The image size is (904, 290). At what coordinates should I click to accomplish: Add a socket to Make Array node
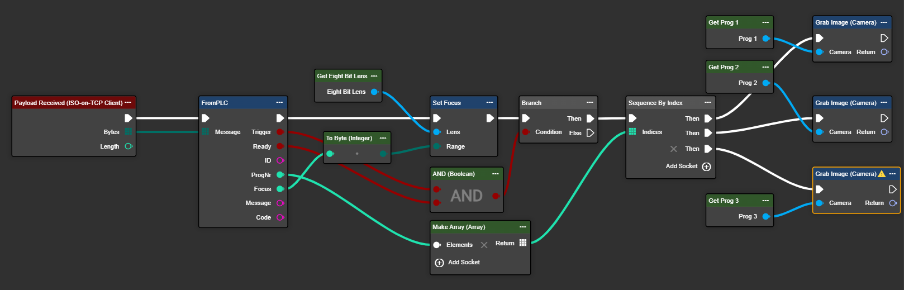439,263
